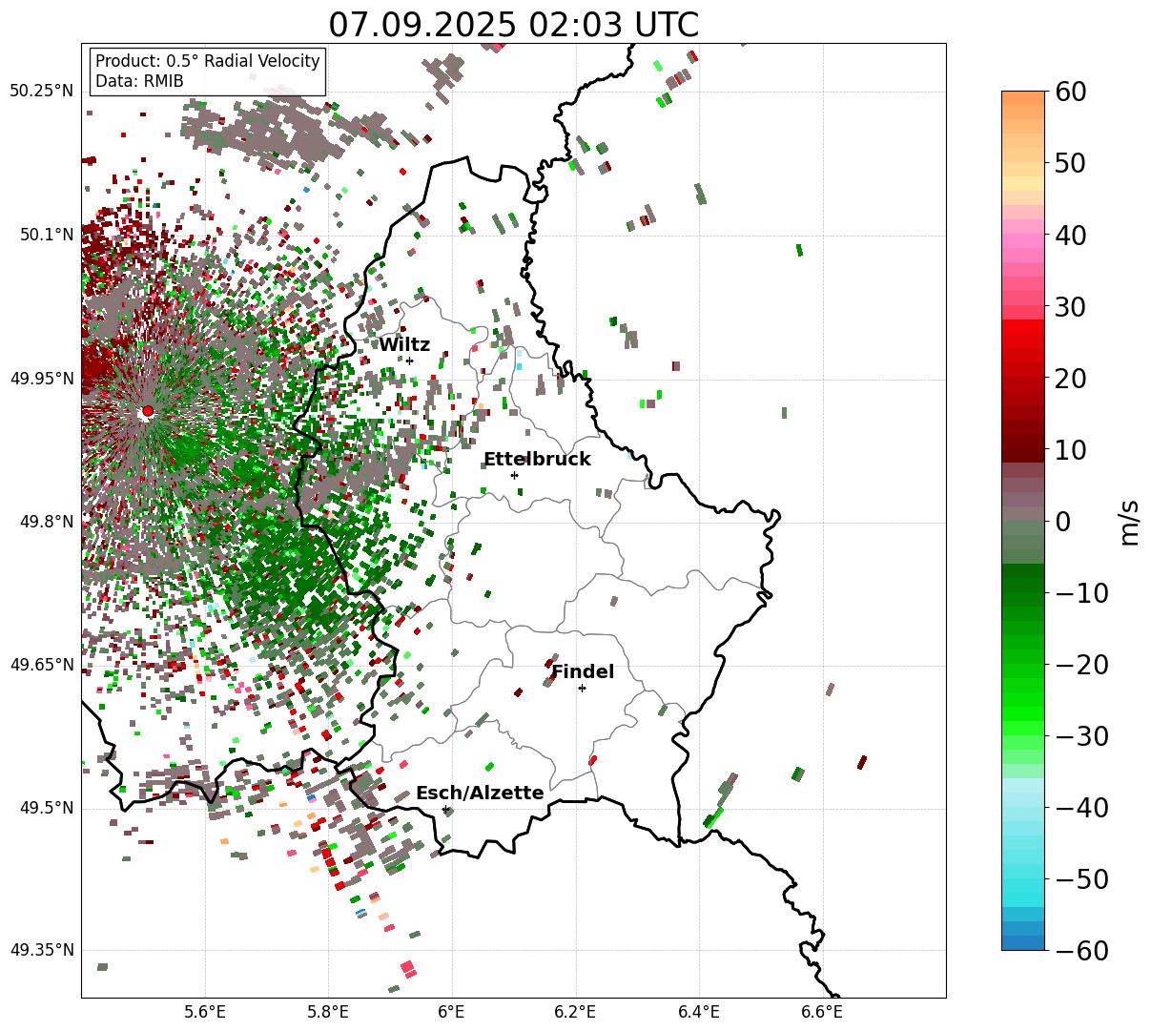Screen dimensions: 1151x1031
Task: Pick the blue -60 m/s end of colorbar
Action: [x=1023, y=942]
